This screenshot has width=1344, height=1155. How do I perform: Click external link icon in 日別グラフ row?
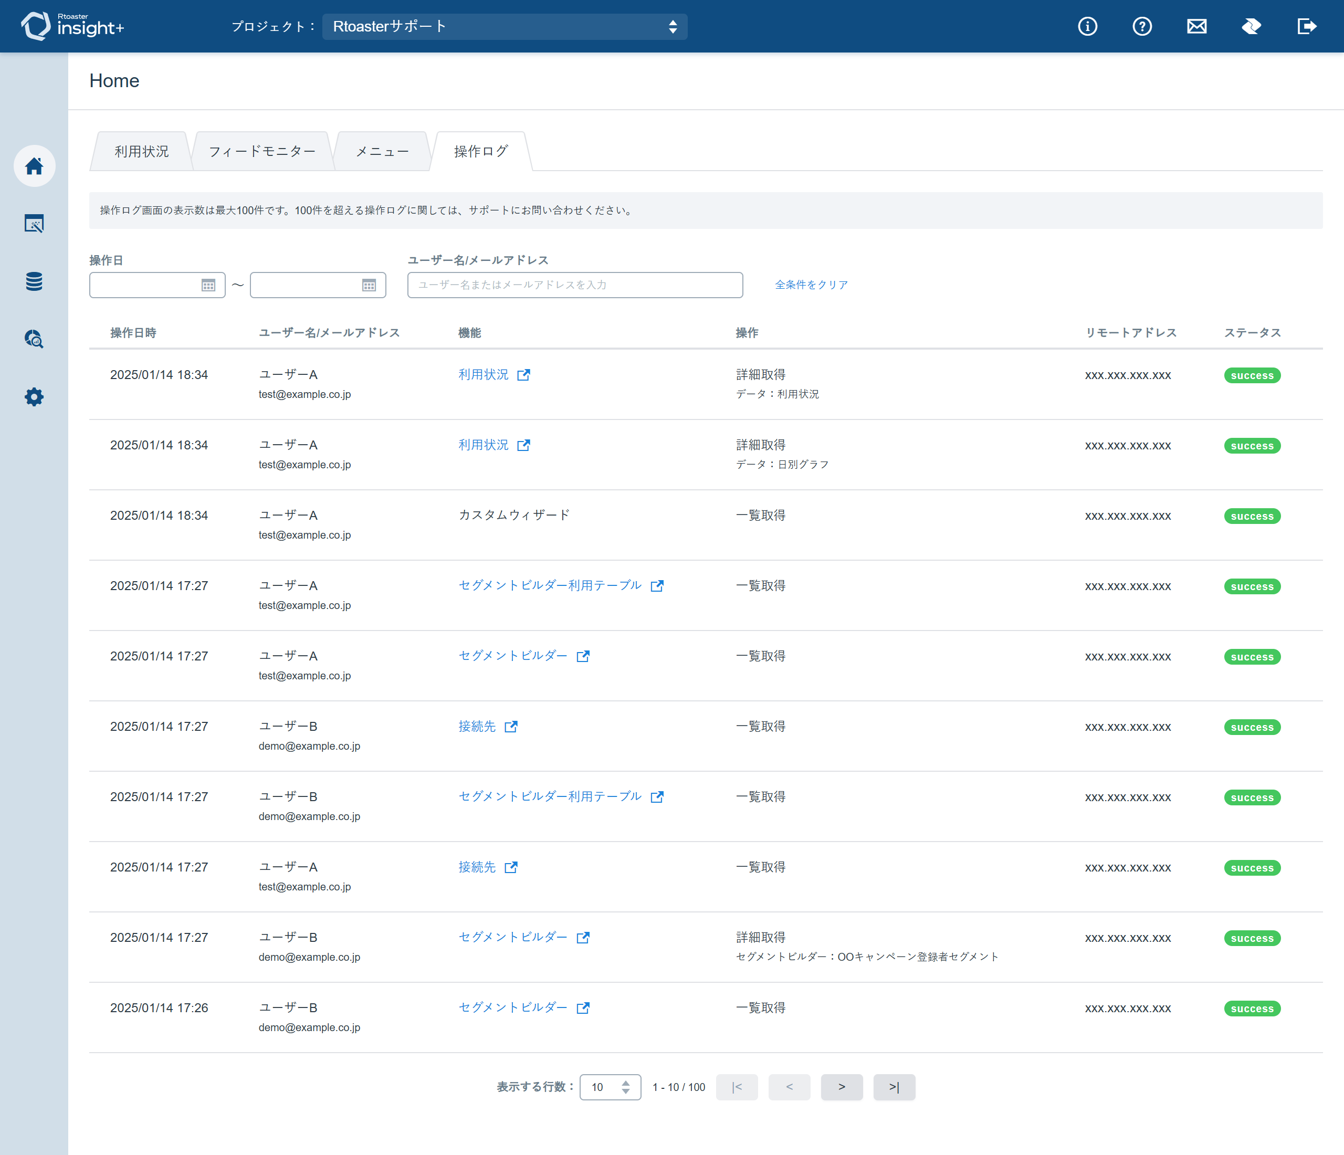[523, 446]
